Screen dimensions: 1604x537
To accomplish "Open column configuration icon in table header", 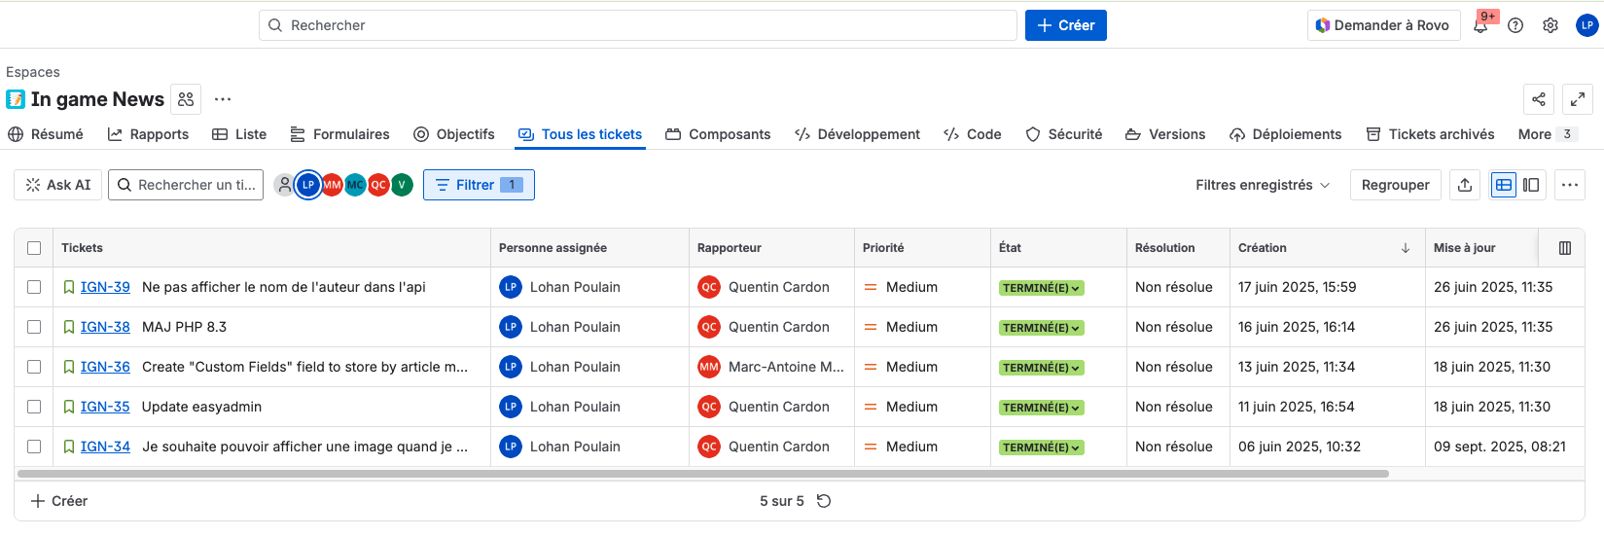I will tap(1565, 248).
